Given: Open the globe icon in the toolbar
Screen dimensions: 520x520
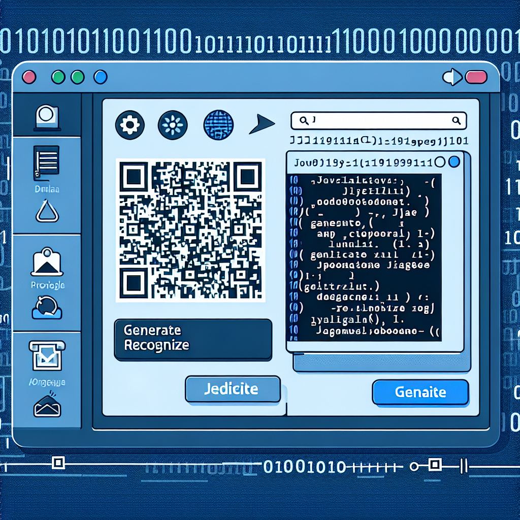Looking at the screenshot, I should point(218,125).
